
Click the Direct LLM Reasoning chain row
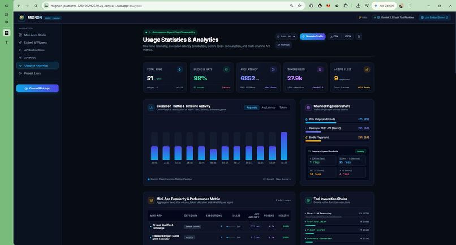pos(337,215)
